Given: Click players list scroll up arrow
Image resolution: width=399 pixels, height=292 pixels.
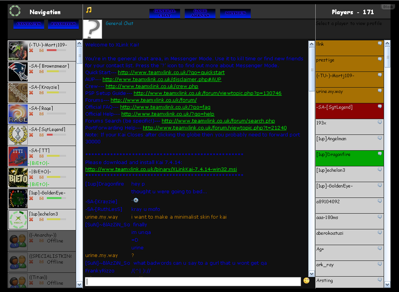Looking at the screenshot, I should [387, 43].
